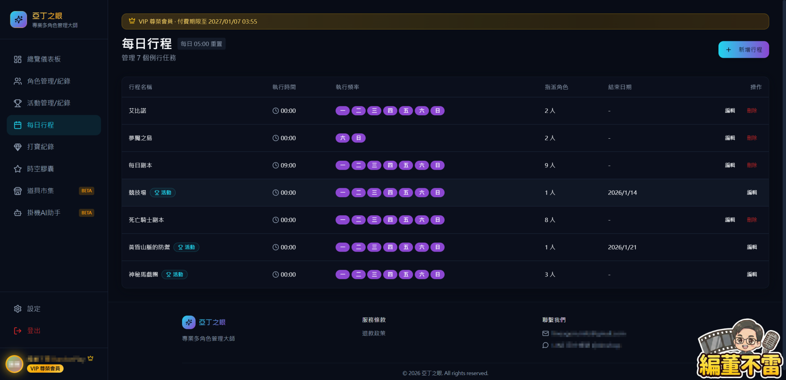Click the 登出 logout option
786x380 pixels.
(x=34, y=331)
